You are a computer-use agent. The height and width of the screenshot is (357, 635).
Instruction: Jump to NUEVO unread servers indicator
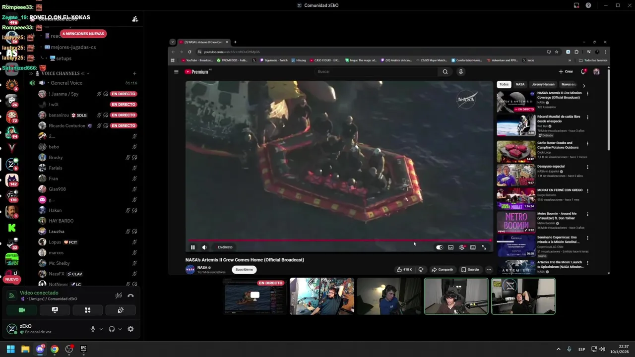tap(12, 279)
